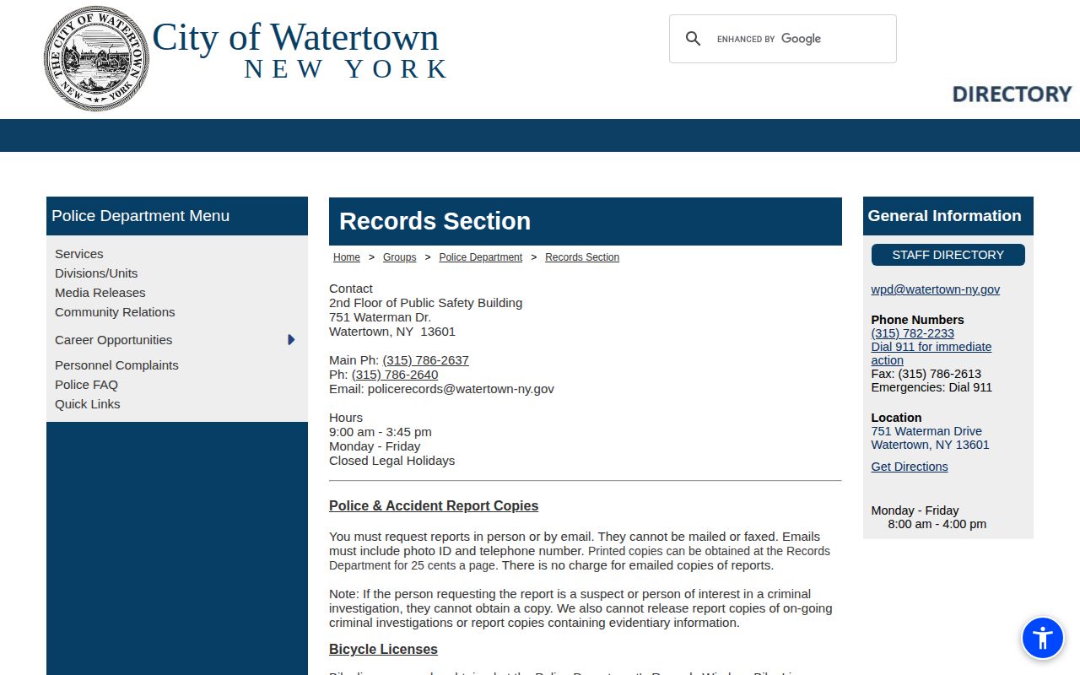Click policerecords@watertown-ny.gov email text

point(461,389)
